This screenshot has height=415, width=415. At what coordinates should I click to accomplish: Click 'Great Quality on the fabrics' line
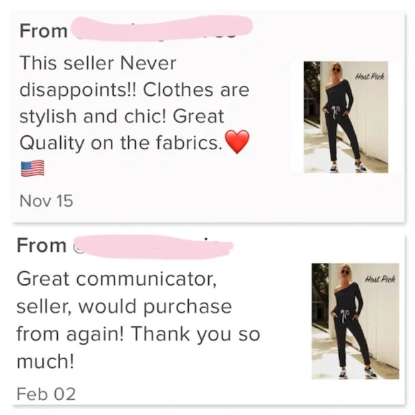[121, 143]
